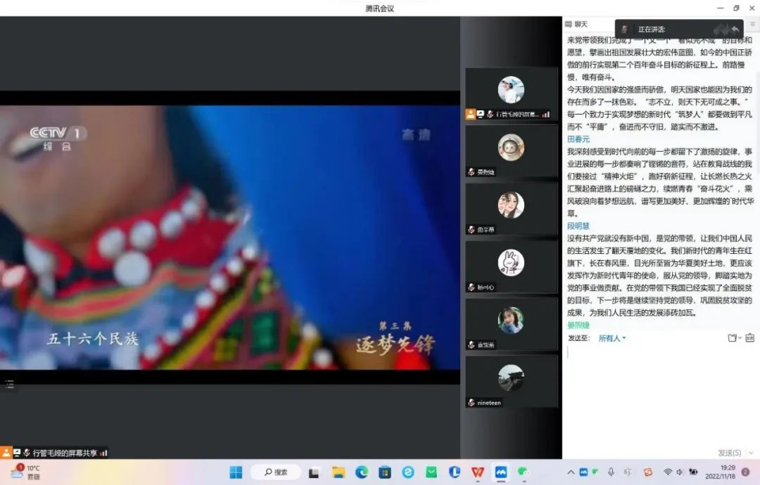
Task: Open WeChat from the taskbar
Action: point(524,472)
